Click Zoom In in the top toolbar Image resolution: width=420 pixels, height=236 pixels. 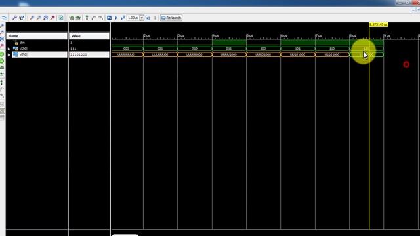(31, 18)
